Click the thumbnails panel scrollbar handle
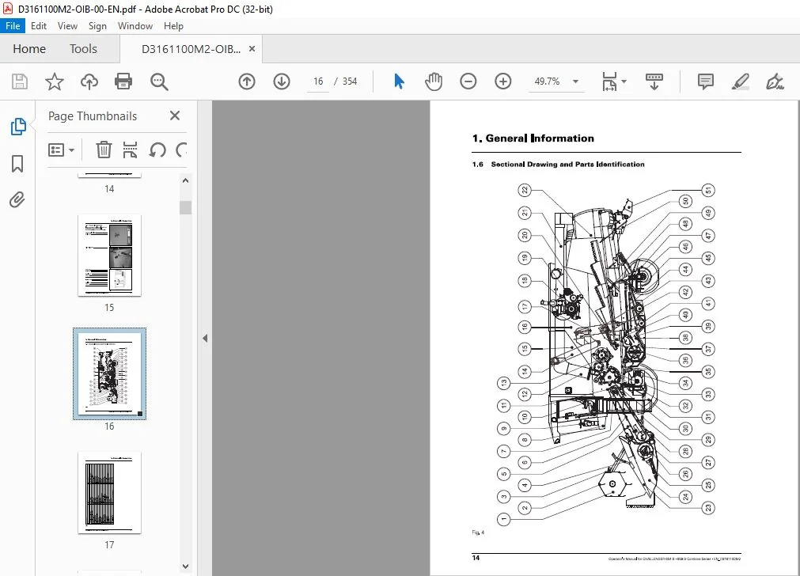The image size is (800, 576). click(x=186, y=207)
